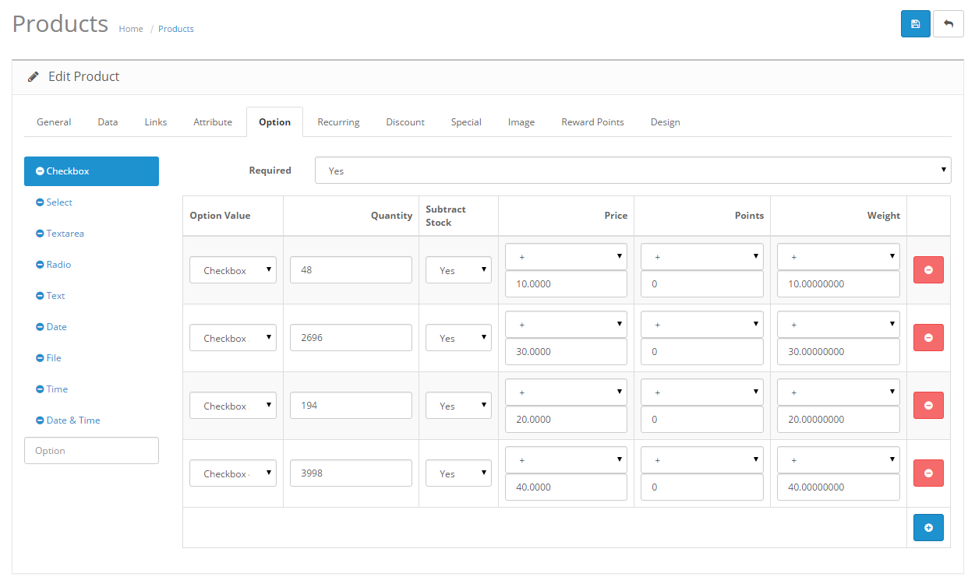
Task: Remove the Date & Time option via minus icon
Action: (41, 420)
